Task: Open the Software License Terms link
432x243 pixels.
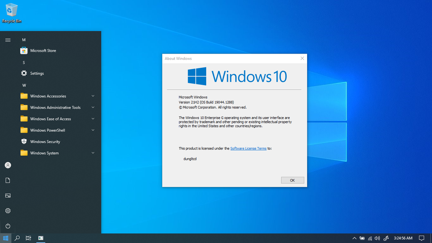Action: click(x=248, y=148)
